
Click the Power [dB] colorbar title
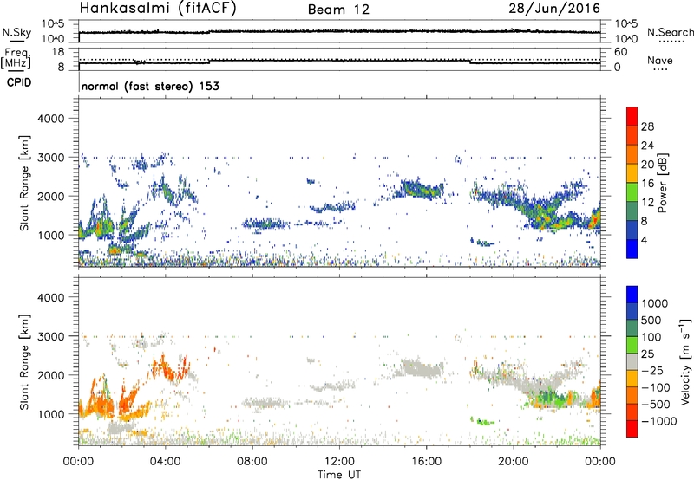pos(662,183)
